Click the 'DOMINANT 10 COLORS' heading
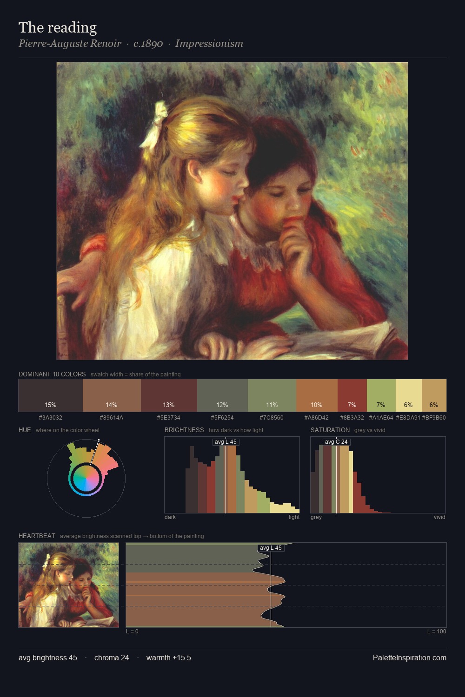The width and height of the screenshot is (465, 697). tap(52, 374)
